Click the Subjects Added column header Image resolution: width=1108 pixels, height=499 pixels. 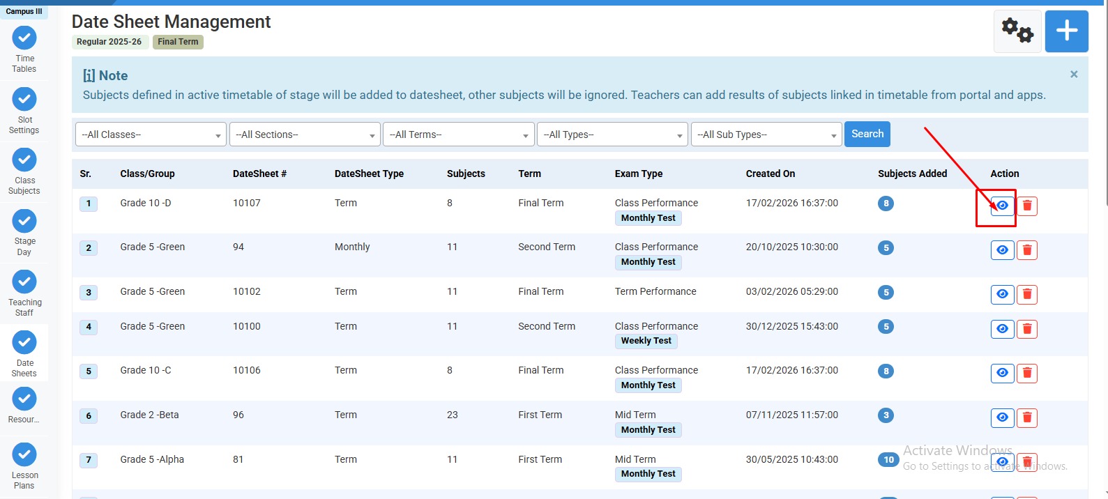(913, 174)
